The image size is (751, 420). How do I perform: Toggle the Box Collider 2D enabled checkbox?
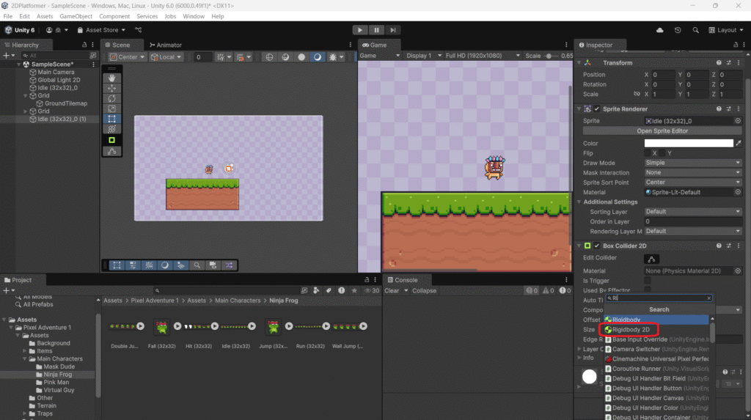(x=597, y=246)
